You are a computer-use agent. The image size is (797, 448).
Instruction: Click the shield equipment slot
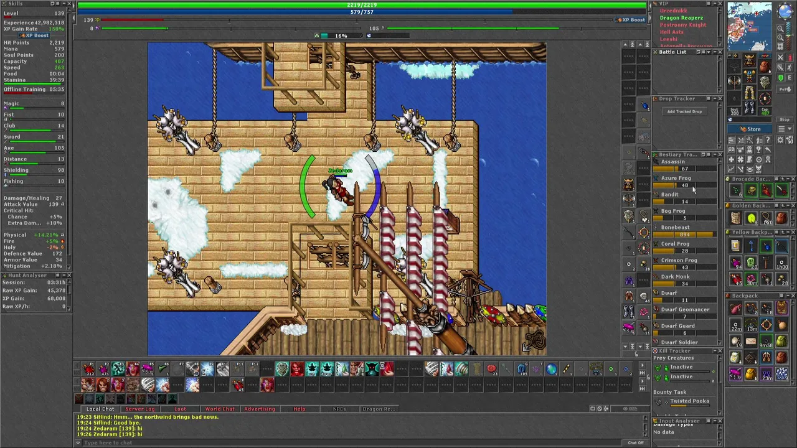tap(765, 82)
